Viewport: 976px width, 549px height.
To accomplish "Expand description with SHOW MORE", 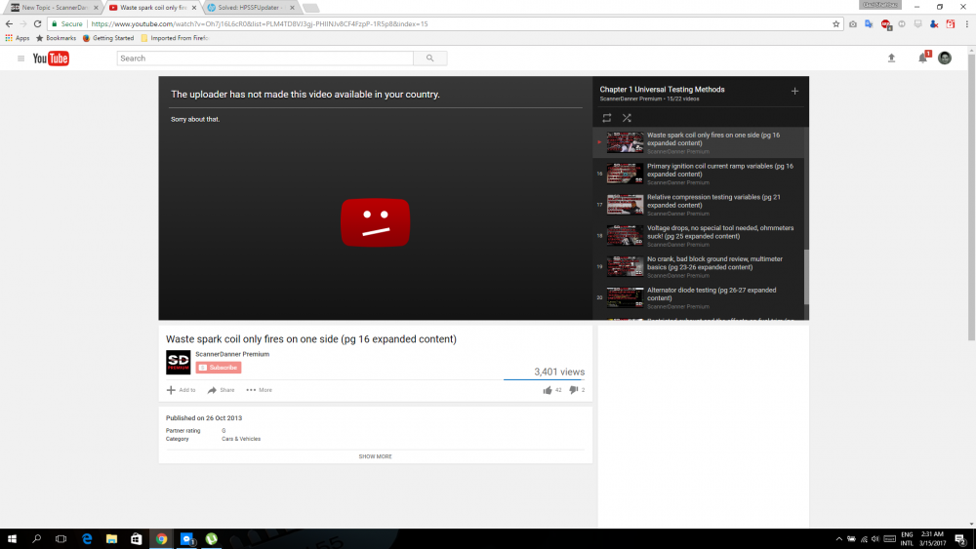I will [x=375, y=456].
